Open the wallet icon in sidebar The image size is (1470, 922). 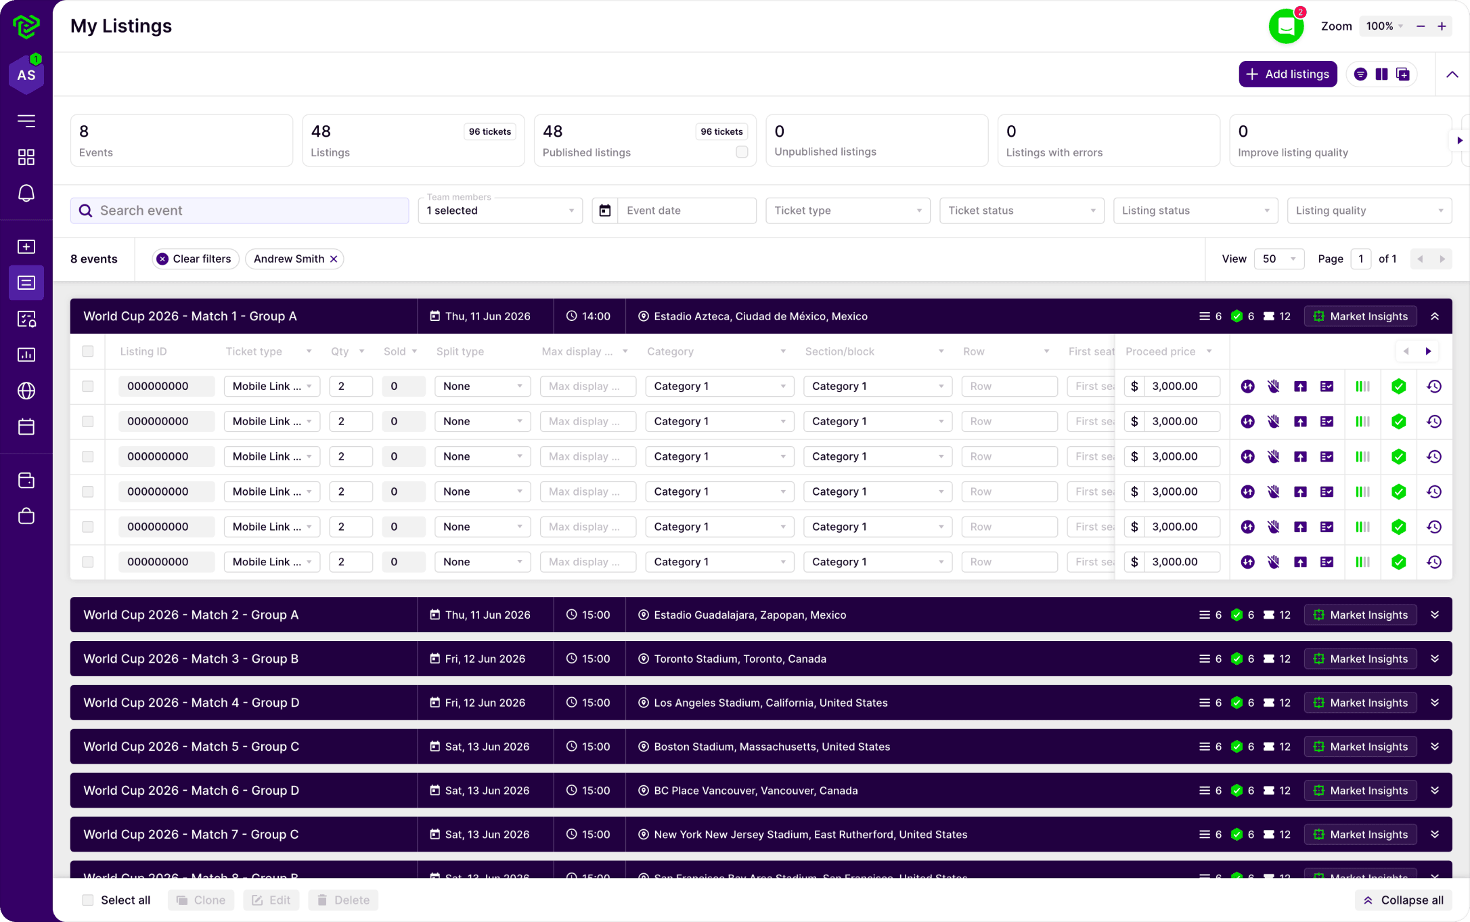coord(26,481)
